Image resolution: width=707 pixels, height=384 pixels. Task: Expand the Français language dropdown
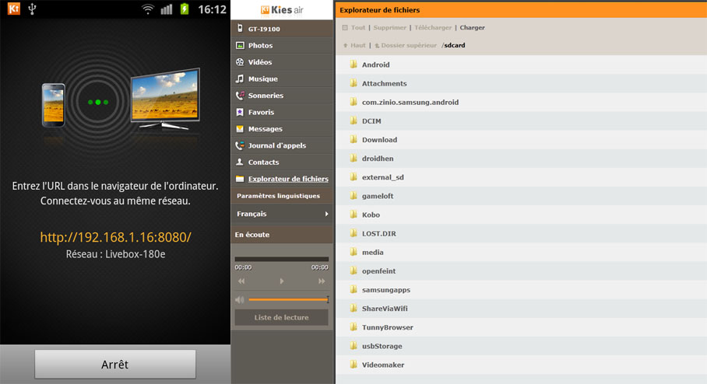click(x=283, y=214)
